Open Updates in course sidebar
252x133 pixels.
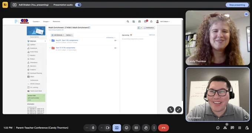33,45
